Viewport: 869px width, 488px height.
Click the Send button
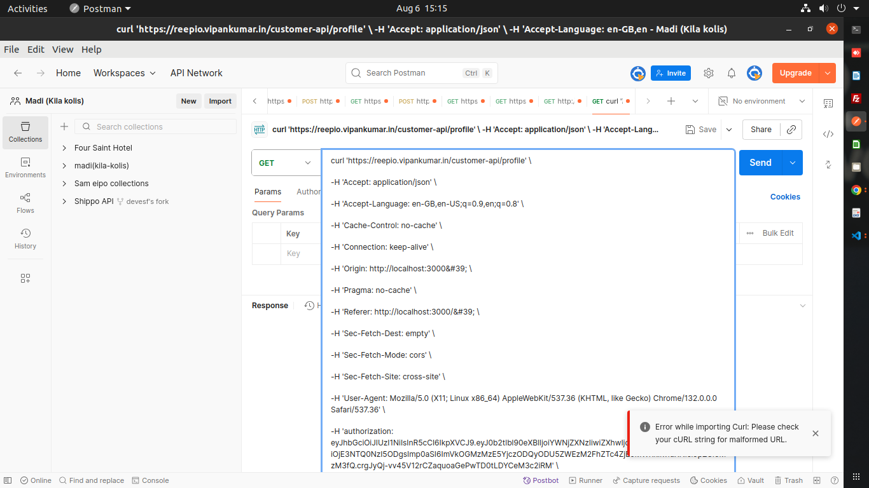pos(760,163)
